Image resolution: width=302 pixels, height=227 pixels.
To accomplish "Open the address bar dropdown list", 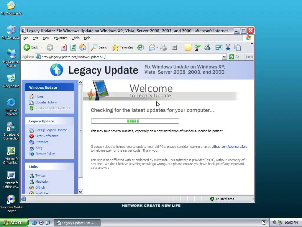I will (224, 57).
